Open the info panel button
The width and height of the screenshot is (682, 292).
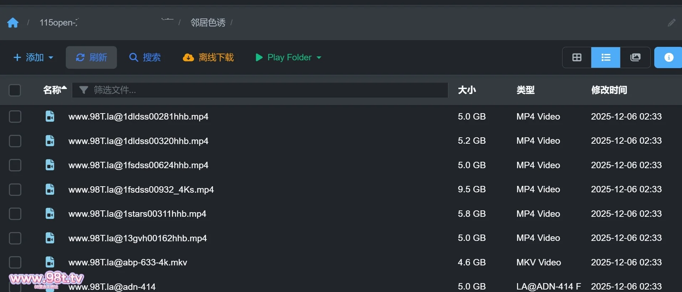click(668, 57)
